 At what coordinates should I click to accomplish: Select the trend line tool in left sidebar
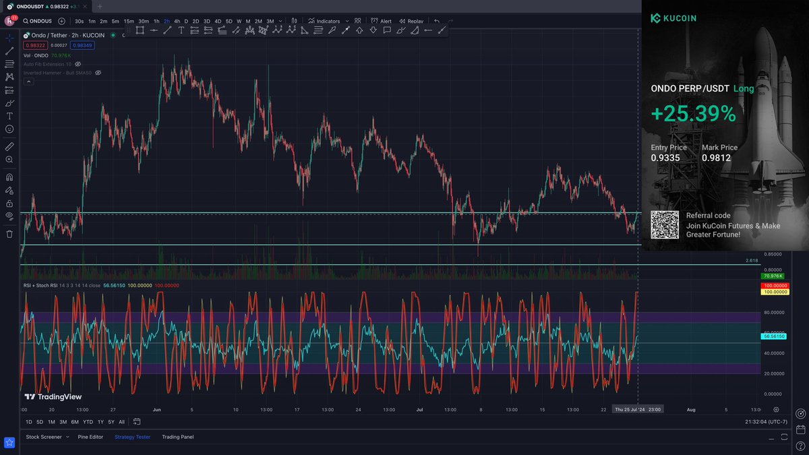(9, 51)
